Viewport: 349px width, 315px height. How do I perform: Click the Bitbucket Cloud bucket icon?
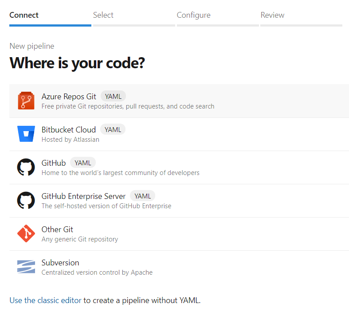coord(26,134)
